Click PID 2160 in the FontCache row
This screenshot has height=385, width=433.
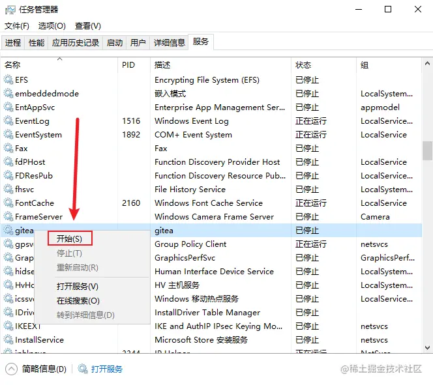[131, 203]
